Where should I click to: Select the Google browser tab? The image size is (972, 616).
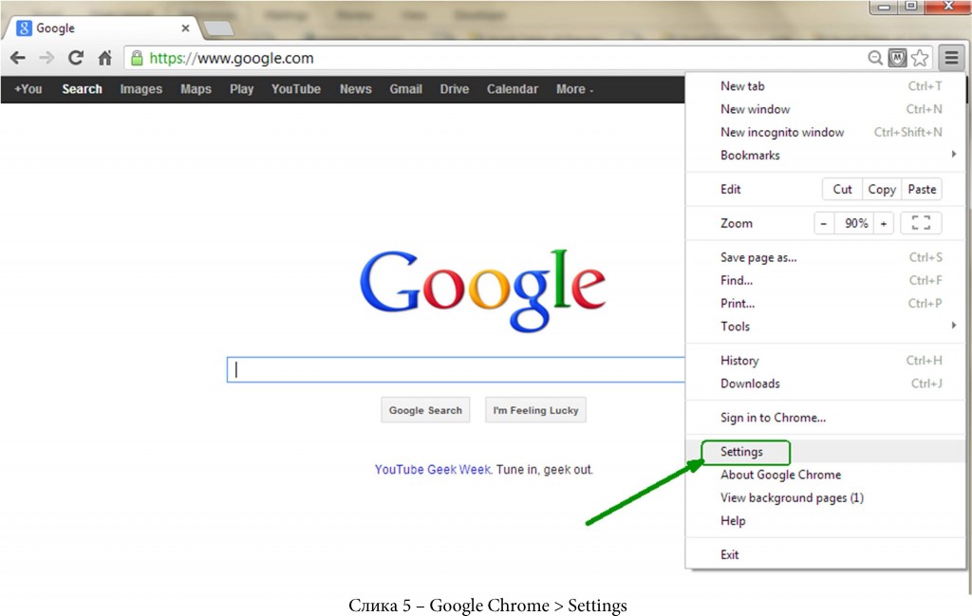[x=103, y=28]
